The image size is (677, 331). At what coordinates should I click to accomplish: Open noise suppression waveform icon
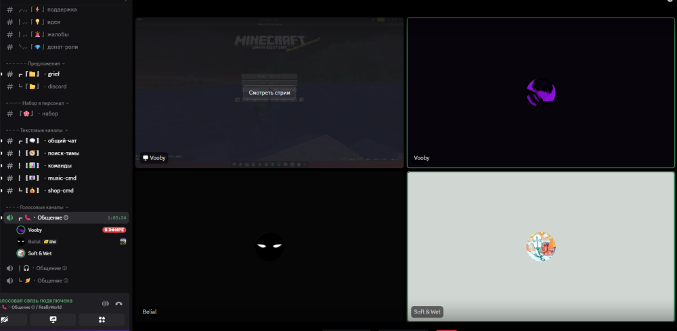(x=106, y=303)
